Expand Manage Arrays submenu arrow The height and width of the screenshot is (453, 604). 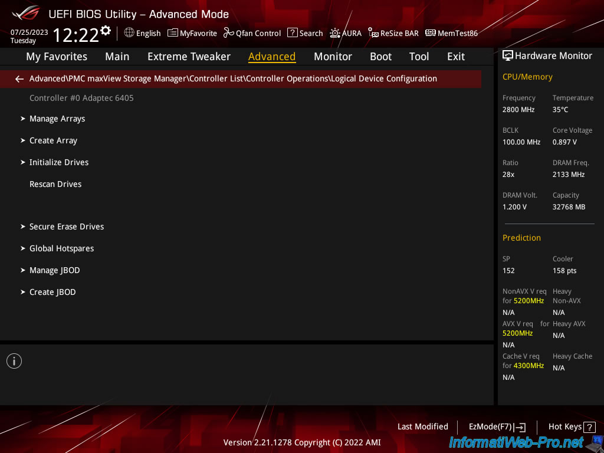23,119
